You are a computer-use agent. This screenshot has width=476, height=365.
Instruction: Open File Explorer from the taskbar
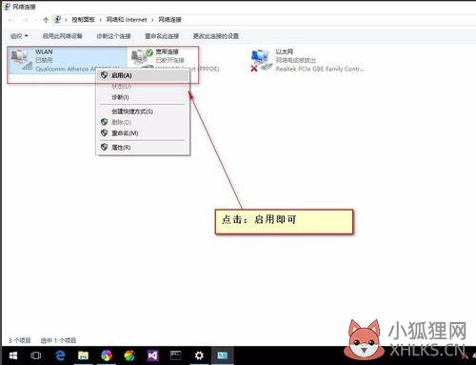[83, 355]
